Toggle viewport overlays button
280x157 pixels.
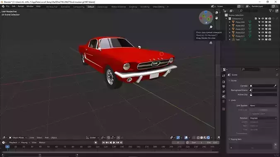[x=186, y=138]
